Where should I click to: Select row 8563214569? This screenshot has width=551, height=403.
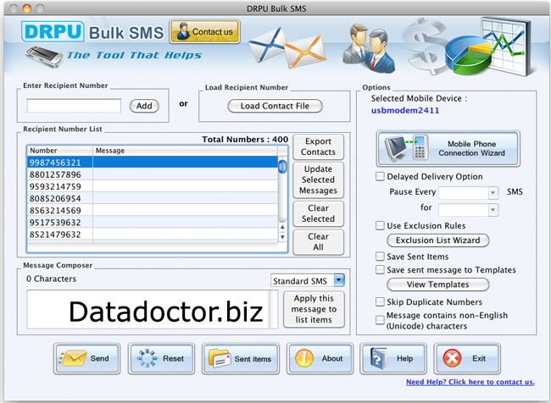[x=153, y=210]
